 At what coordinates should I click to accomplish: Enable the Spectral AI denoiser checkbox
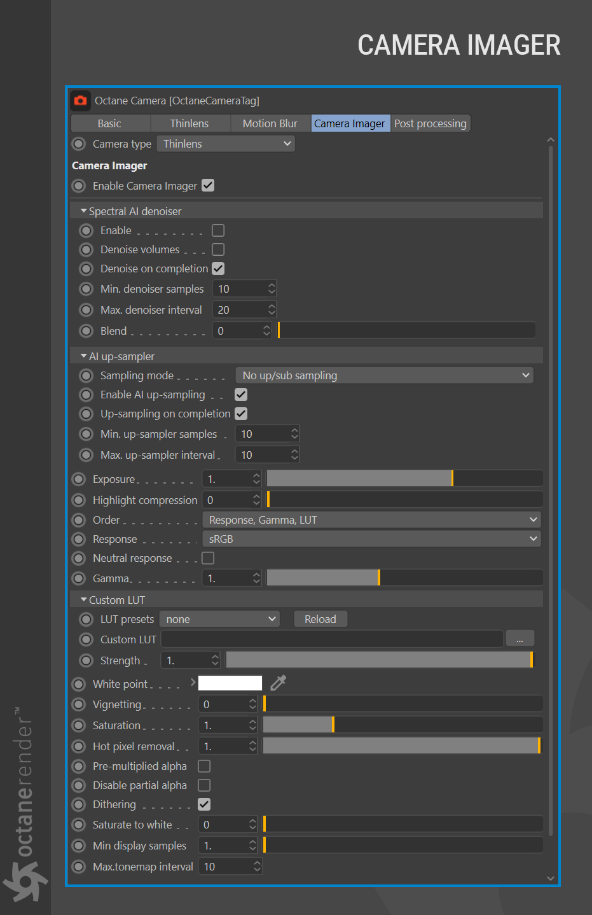click(x=218, y=230)
